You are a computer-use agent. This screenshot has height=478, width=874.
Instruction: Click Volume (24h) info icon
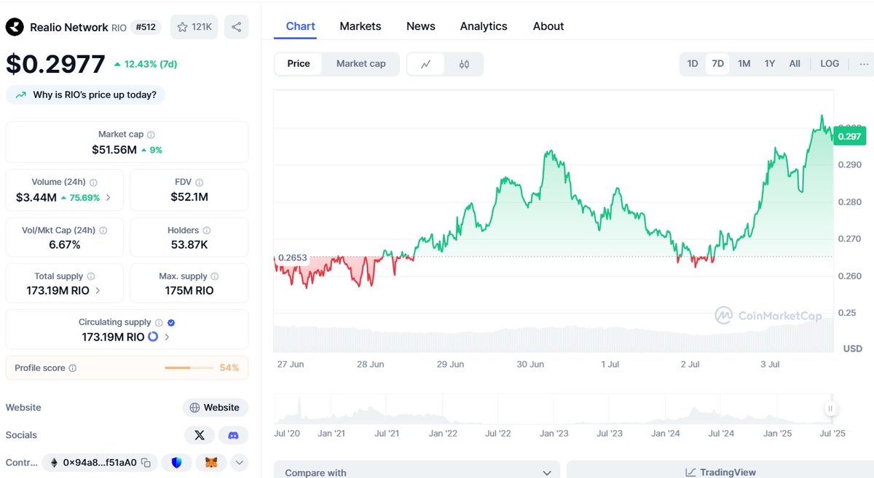pos(93,183)
